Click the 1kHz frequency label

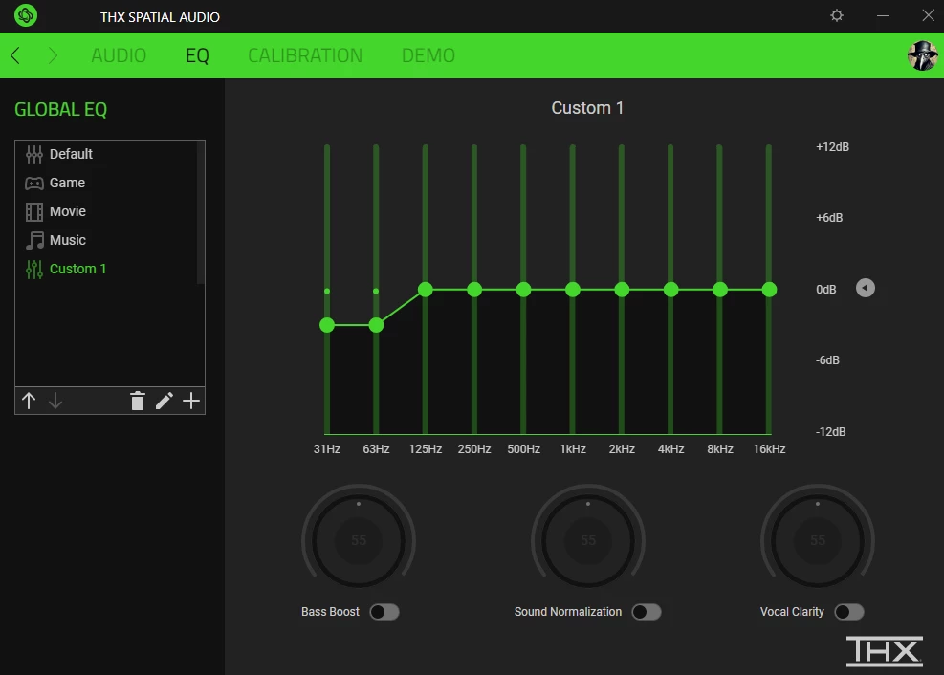[x=573, y=449]
